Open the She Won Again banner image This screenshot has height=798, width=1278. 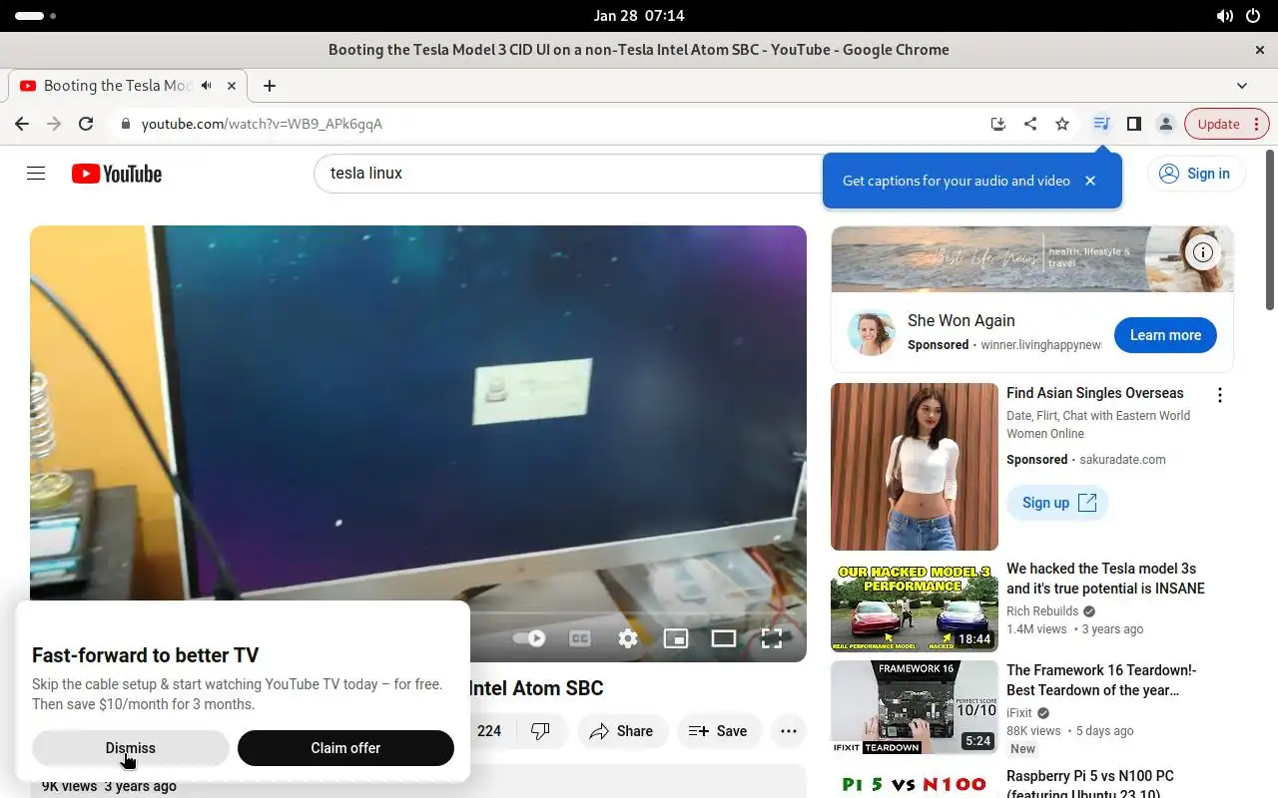pyautogui.click(x=1032, y=258)
